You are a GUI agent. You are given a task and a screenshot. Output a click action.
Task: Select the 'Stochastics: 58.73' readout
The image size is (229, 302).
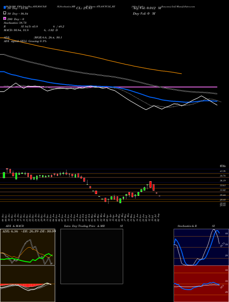15,23
